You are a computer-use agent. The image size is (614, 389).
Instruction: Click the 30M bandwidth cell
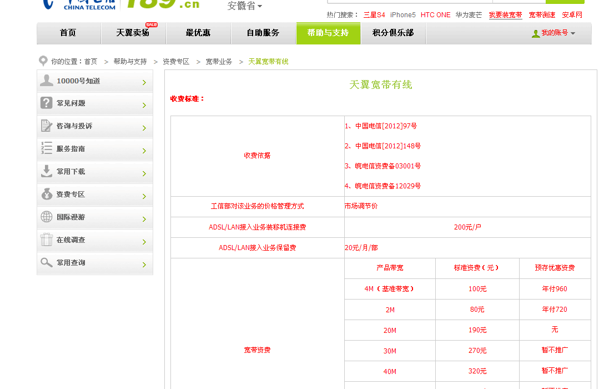coord(390,351)
